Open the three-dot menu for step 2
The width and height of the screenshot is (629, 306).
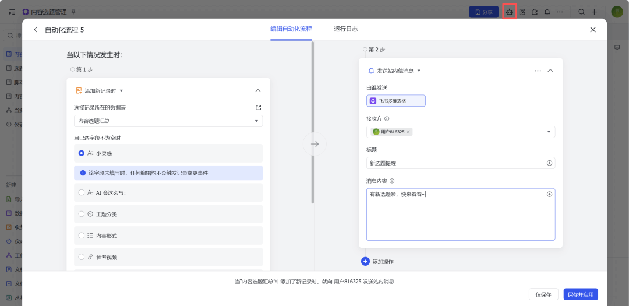[538, 71]
